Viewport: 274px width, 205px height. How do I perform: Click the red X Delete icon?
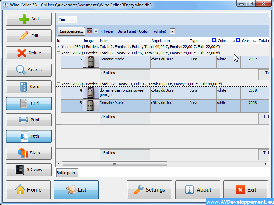pyautogui.click(x=22, y=53)
